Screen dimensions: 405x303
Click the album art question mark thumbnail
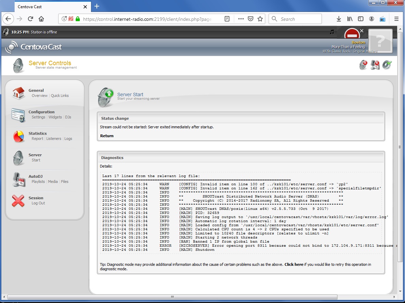click(380, 41)
